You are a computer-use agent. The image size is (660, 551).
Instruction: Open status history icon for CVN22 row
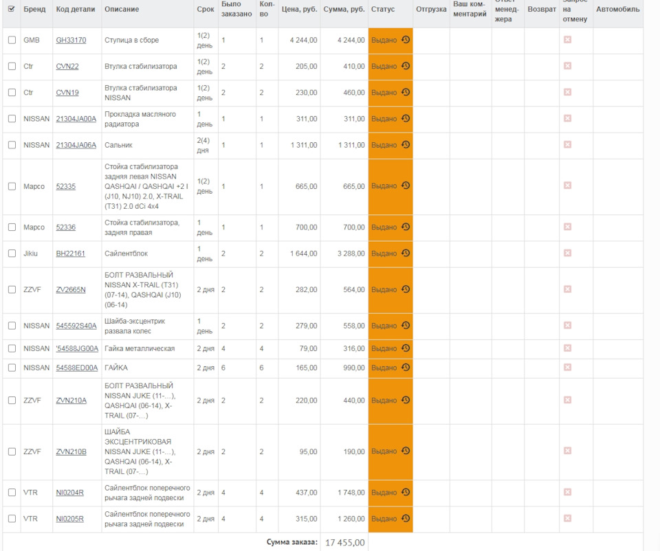click(406, 66)
